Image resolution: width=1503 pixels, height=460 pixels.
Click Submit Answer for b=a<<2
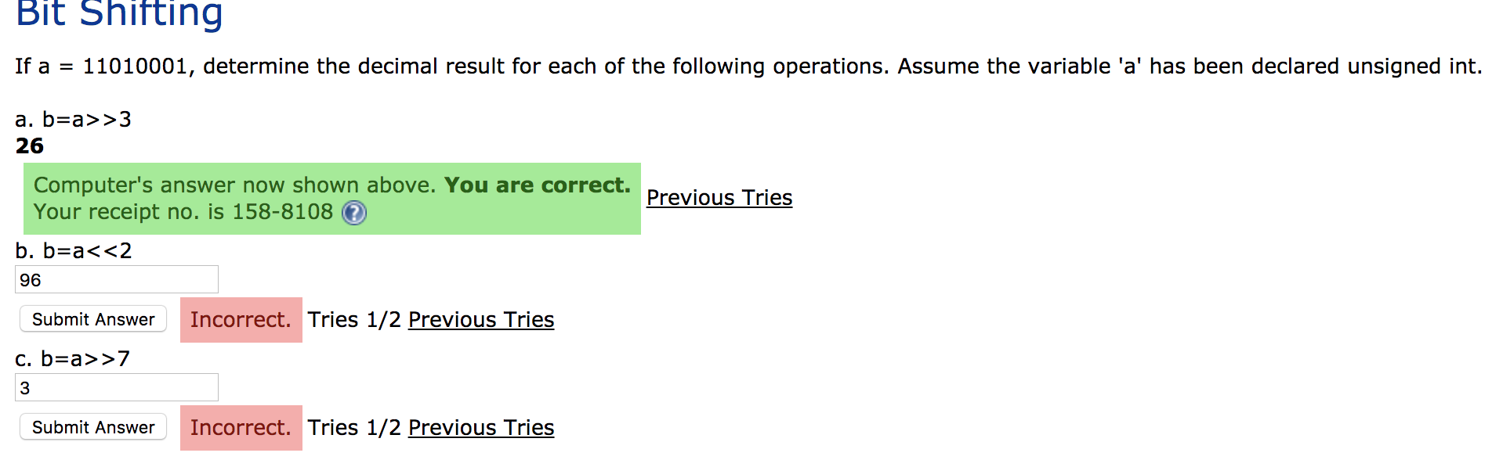tap(92, 318)
